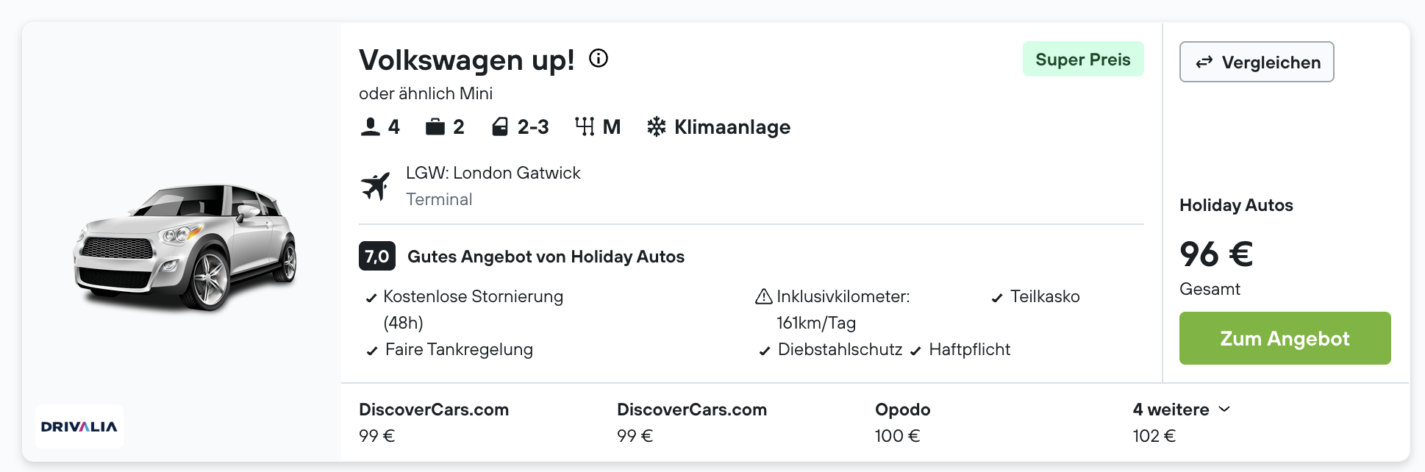Click the green Zum Angebot button
Image resolution: width=1425 pixels, height=472 pixels.
pyautogui.click(x=1285, y=338)
